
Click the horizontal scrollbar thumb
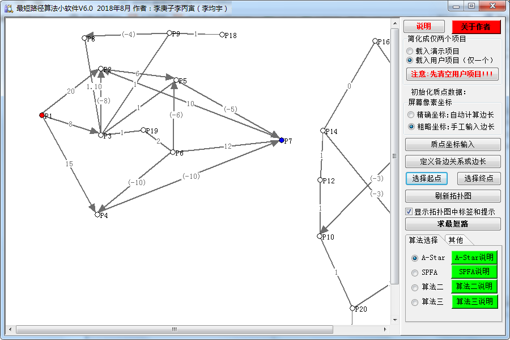pos(175,329)
